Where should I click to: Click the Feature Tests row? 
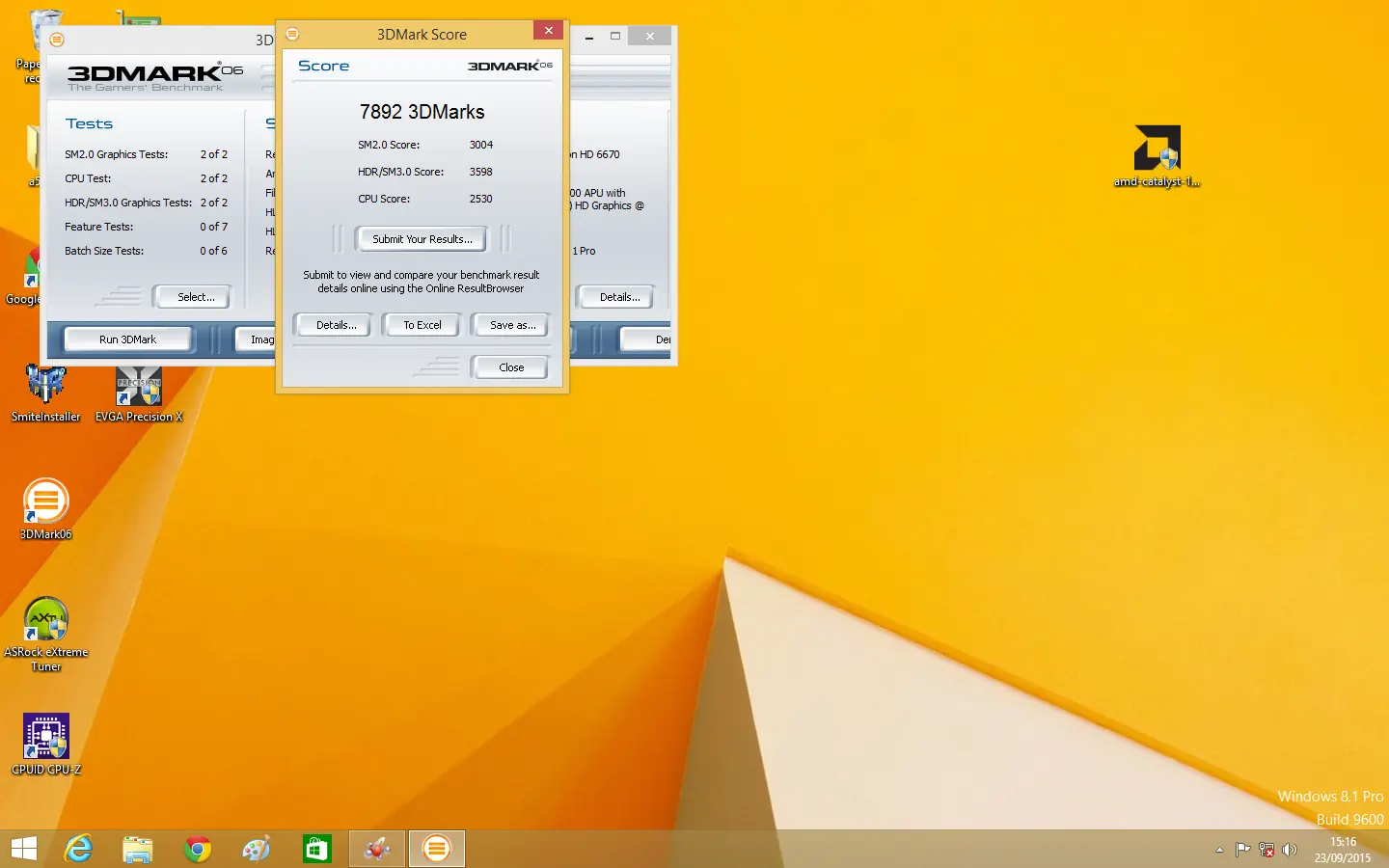[146, 227]
